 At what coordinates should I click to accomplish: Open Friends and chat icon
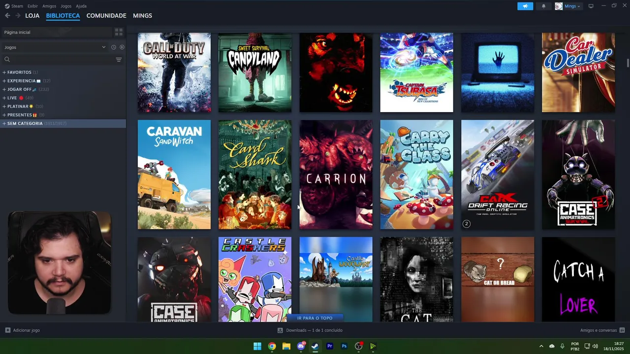pos(622,330)
